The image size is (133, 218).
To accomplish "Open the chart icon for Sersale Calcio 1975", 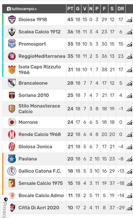I will tap(129, 184).
